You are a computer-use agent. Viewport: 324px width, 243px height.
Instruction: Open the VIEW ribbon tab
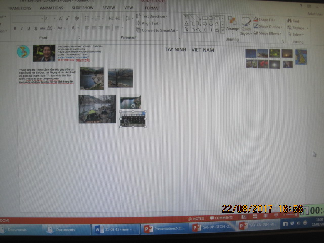click(128, 8)
